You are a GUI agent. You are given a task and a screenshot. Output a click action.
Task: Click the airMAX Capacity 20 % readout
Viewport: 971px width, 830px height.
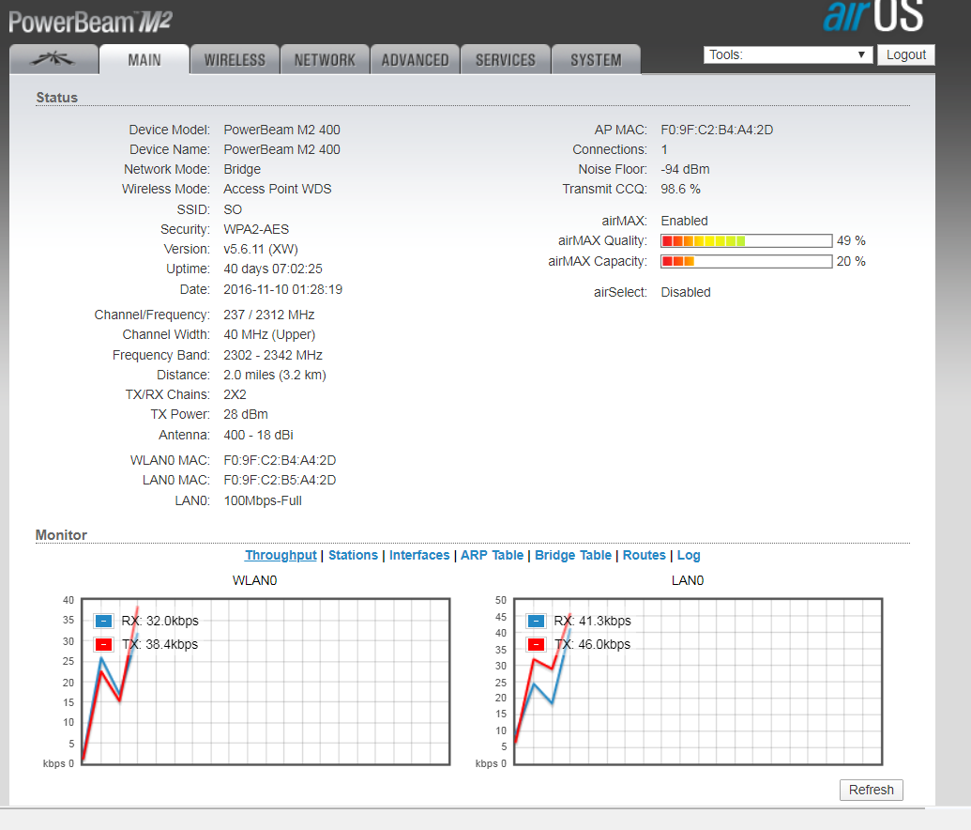pyautogui.click(x=851, y=261)
